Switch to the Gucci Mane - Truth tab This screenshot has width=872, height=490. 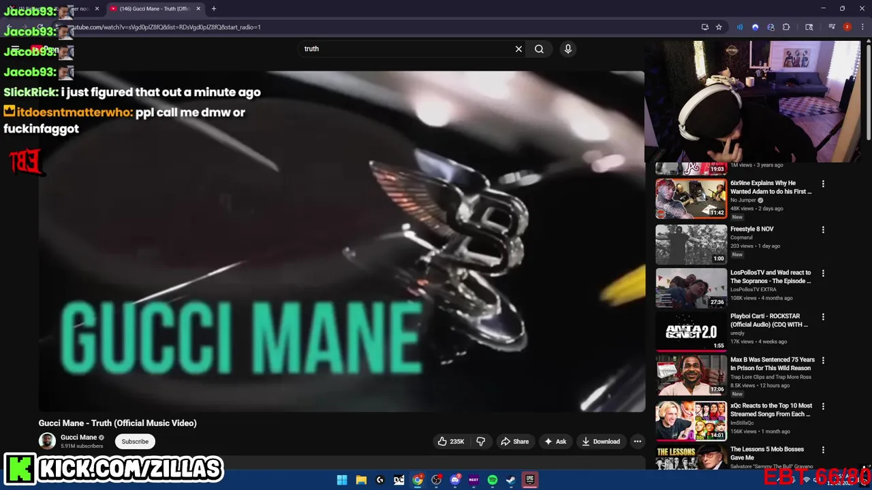155,9
